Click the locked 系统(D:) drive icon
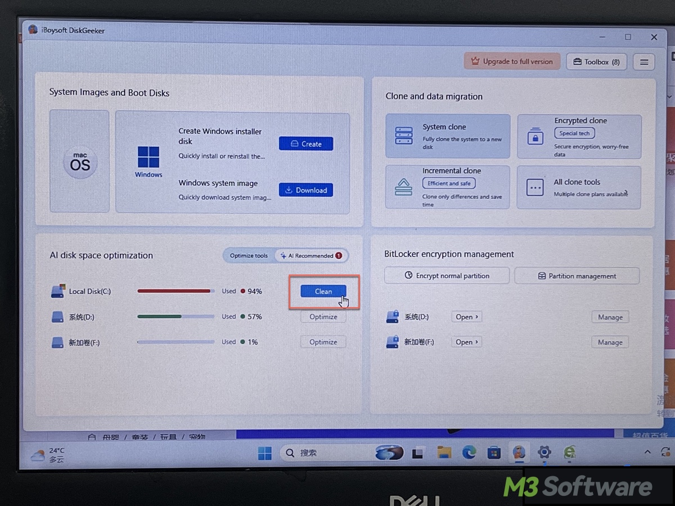Viewport: 675px width, 506px height. pos(393,317)
